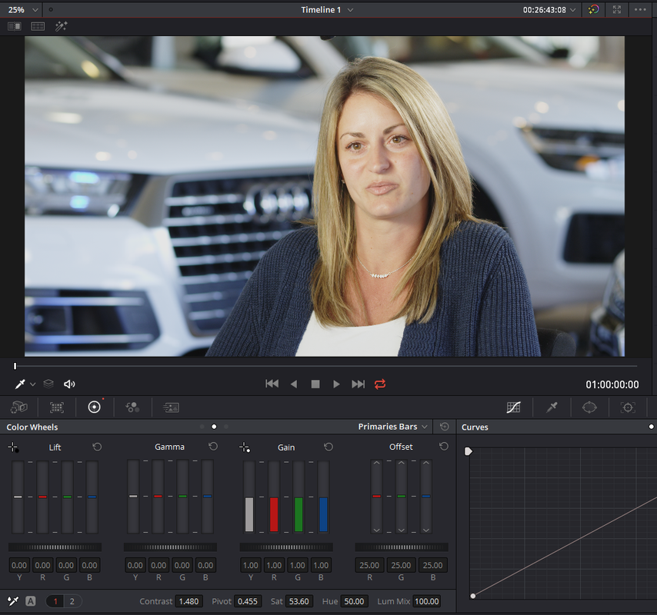This screenshot has width=657, height=615.
Task: Play the clip forward
Action: click(x=336, y=384)
